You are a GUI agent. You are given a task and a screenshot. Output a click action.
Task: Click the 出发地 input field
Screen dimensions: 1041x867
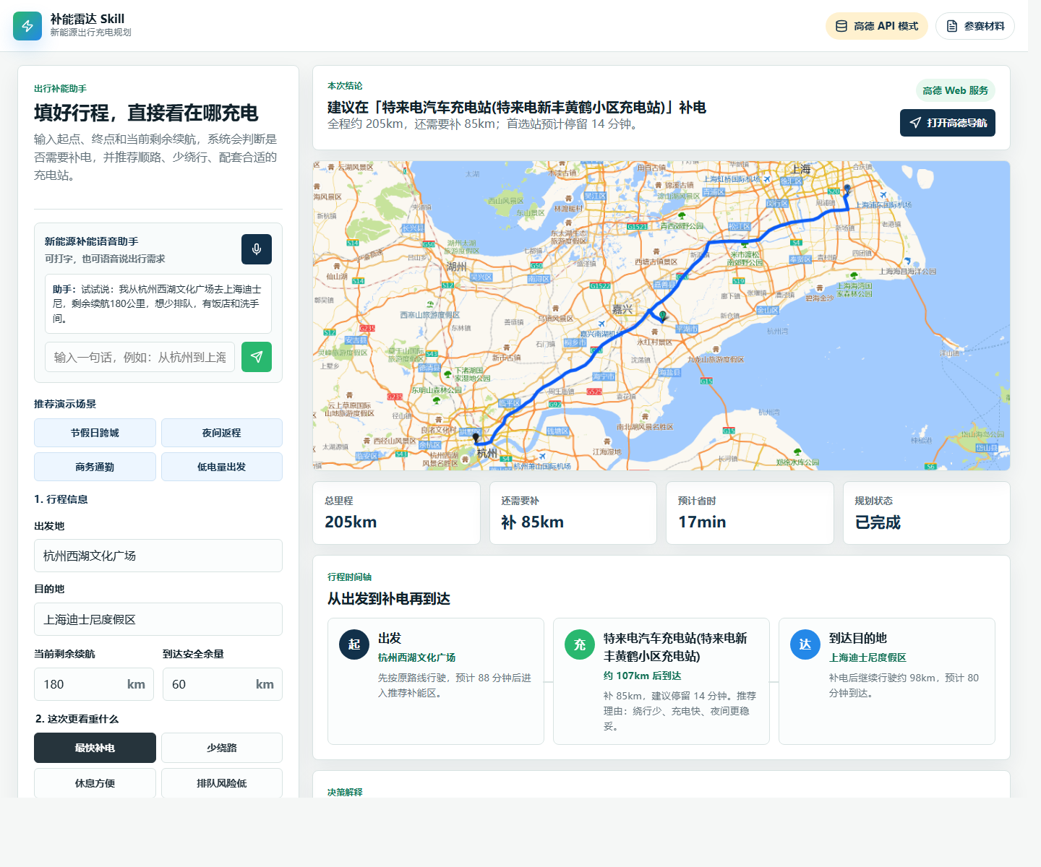pyautogui.click(x=158, y=556)
